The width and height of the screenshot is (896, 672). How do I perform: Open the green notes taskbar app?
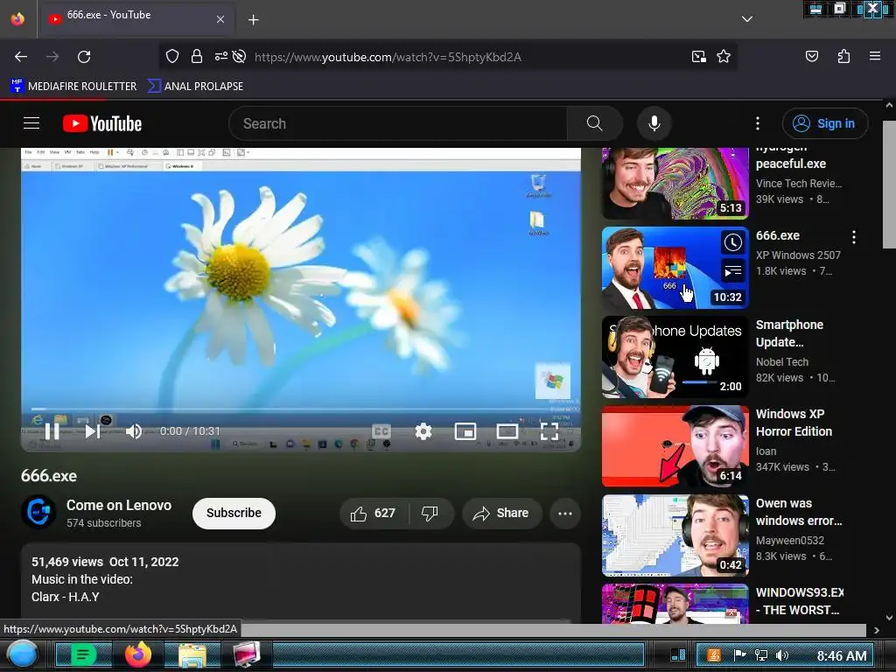[83, 654]
